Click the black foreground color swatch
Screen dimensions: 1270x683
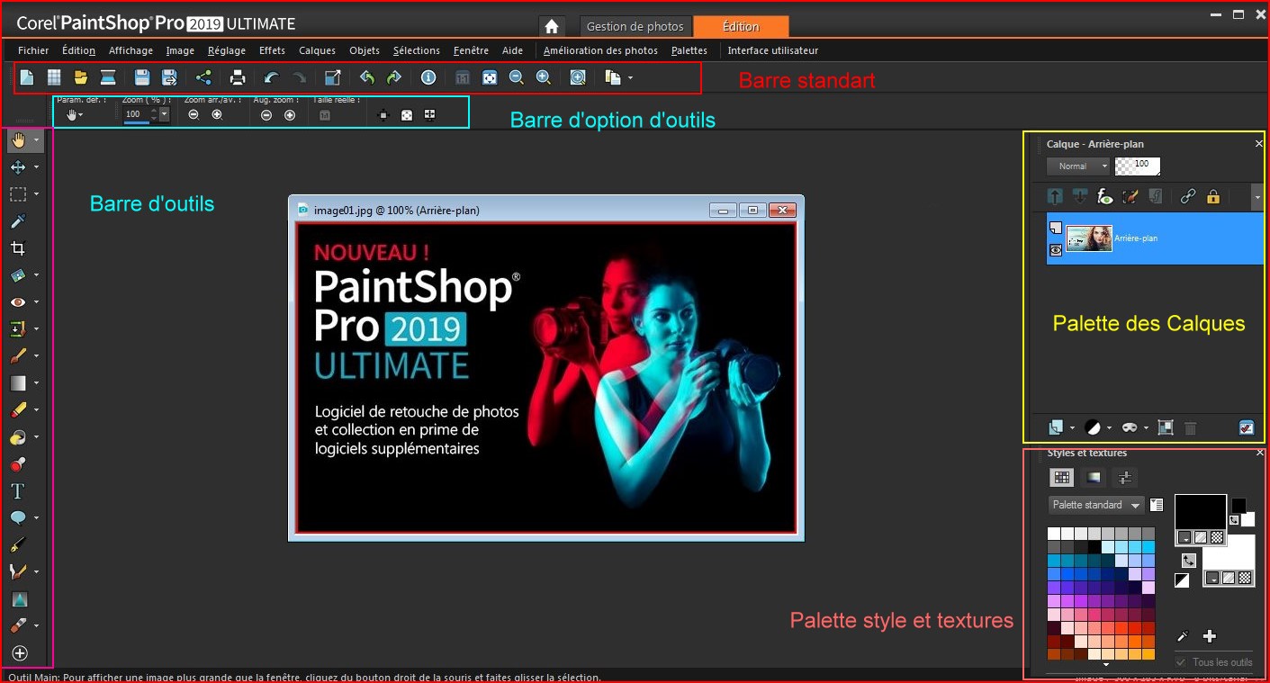click(1200, 511)
